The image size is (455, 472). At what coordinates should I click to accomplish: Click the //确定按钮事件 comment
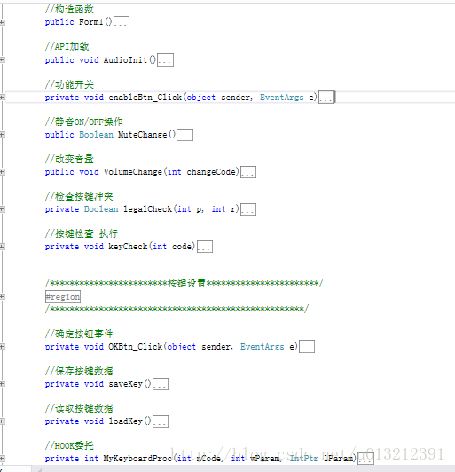[79, 334]
